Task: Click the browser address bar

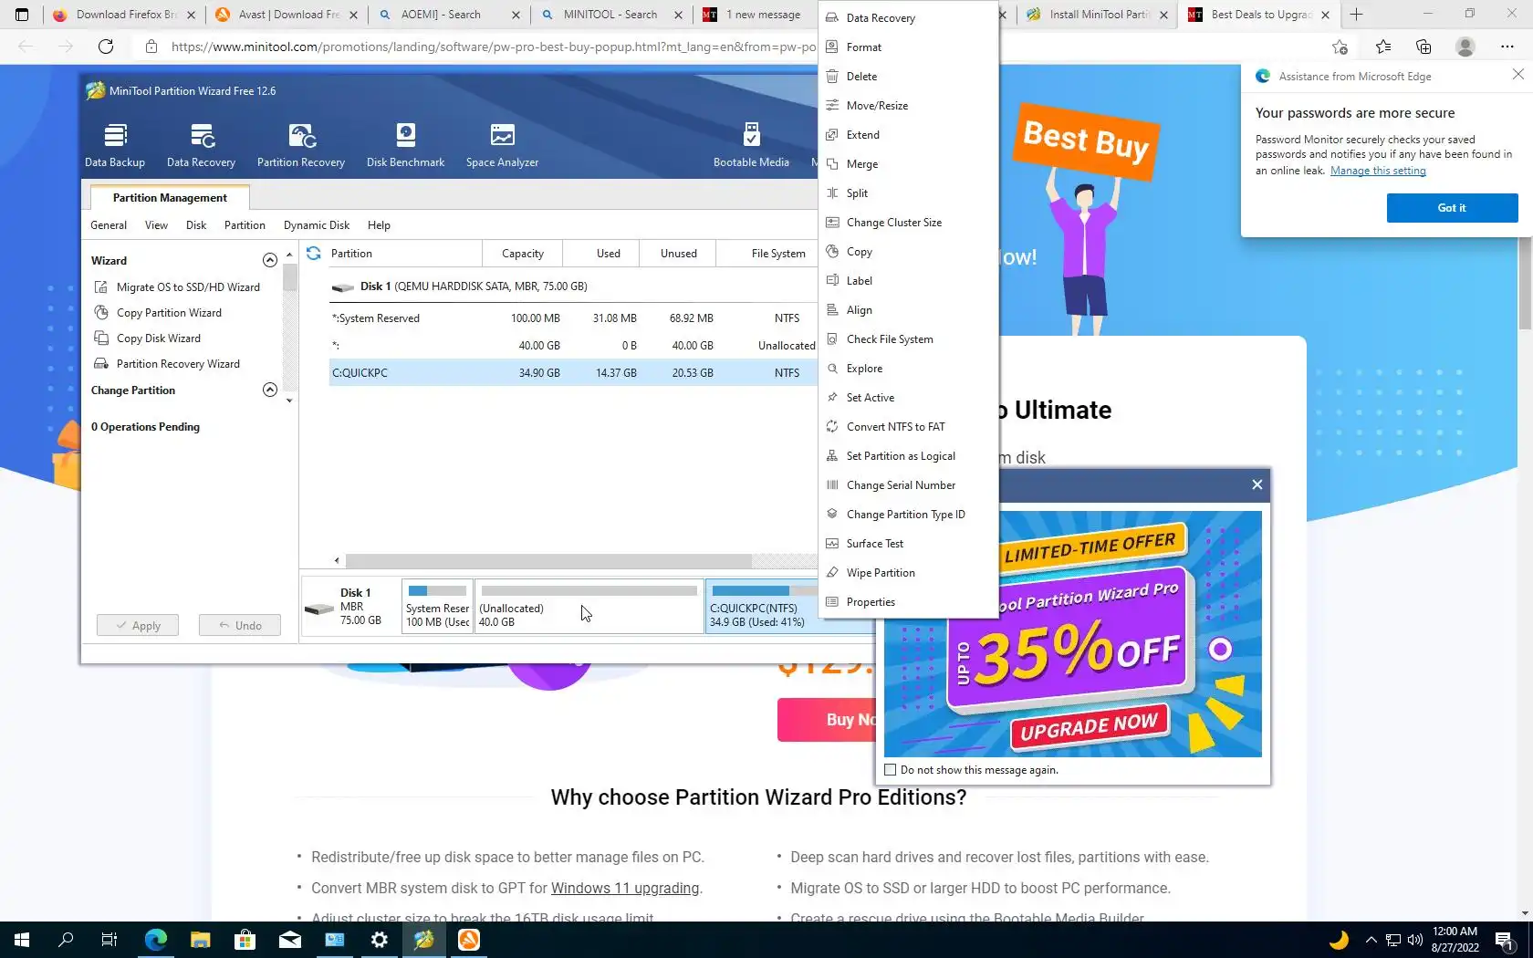Action: coord(493,47)
